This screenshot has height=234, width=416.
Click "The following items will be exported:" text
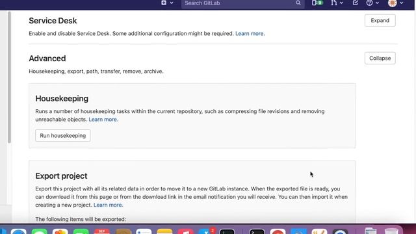coord(81,219)
